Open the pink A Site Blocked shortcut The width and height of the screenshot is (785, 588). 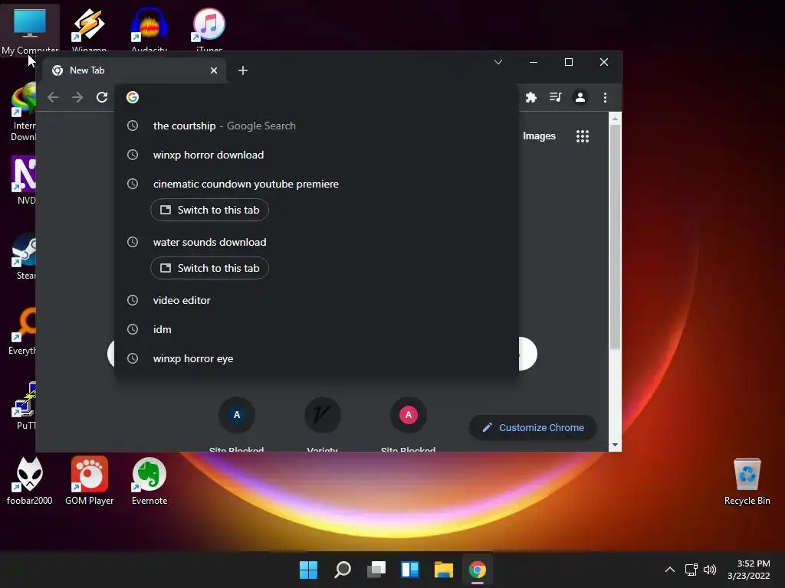[409, 424]
